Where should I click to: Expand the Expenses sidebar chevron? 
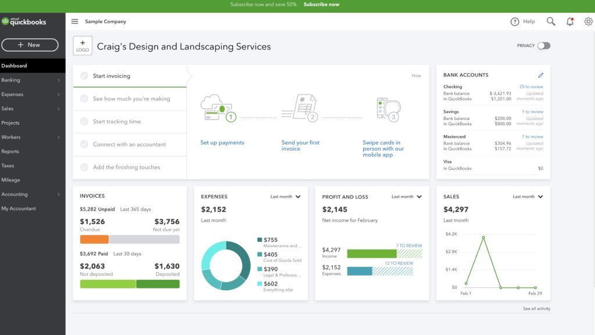[59, 94]
